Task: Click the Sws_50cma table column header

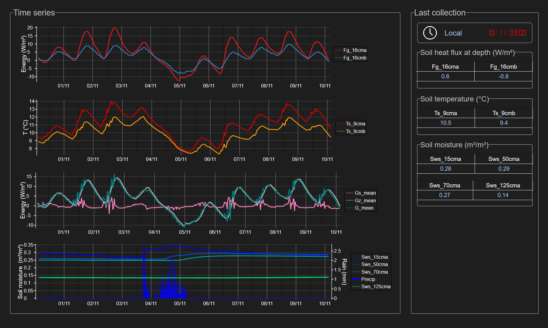Action: click(504, 159)
